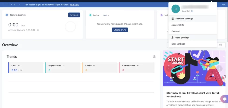Click the Log Out exit icon
228x108 pixels.
pos(192,11)
